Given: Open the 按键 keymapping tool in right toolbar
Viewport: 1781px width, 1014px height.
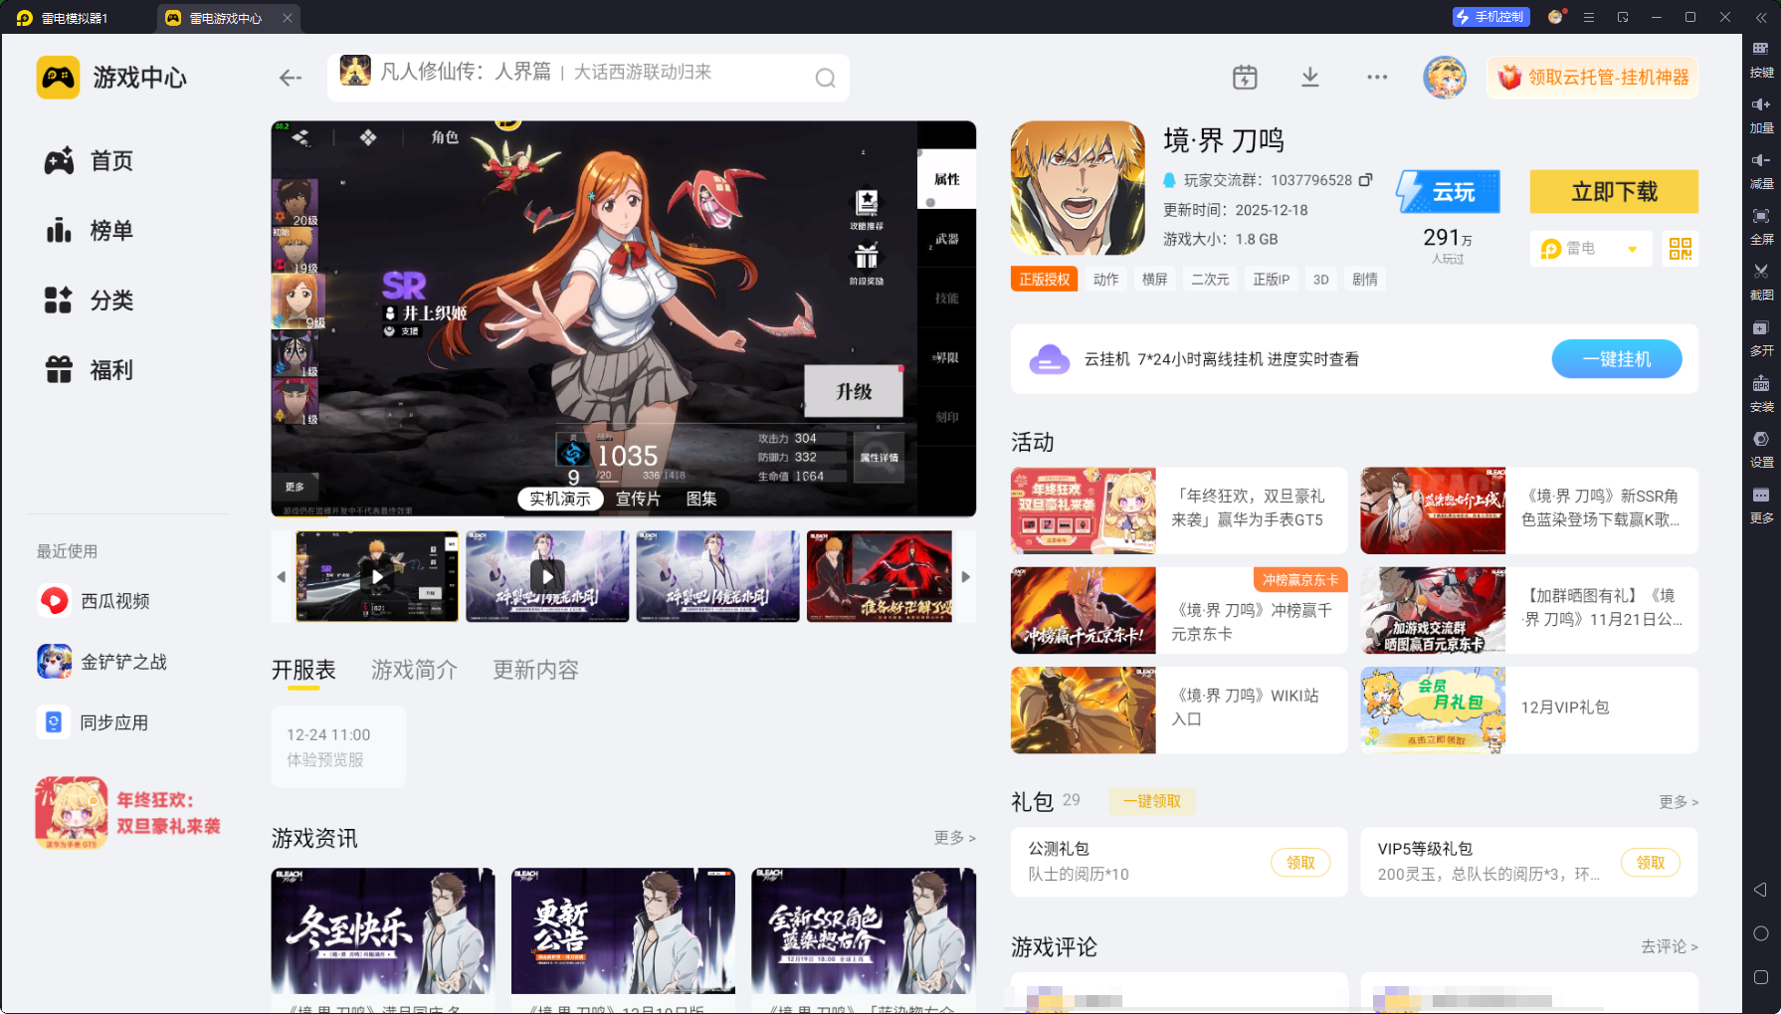Looking at the screenshot, I should click(1761, 60).
